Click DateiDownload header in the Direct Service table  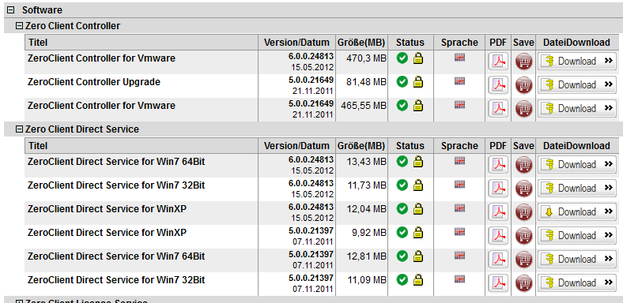tap(576, 146)
